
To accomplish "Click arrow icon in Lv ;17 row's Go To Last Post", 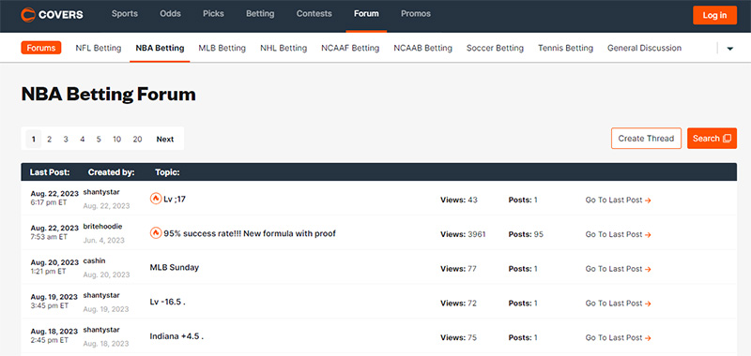I will [648, 200].
